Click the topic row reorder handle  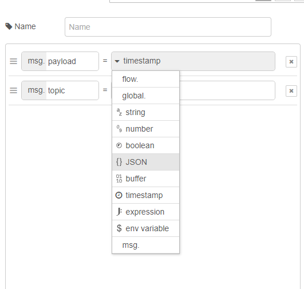[14, 90]
